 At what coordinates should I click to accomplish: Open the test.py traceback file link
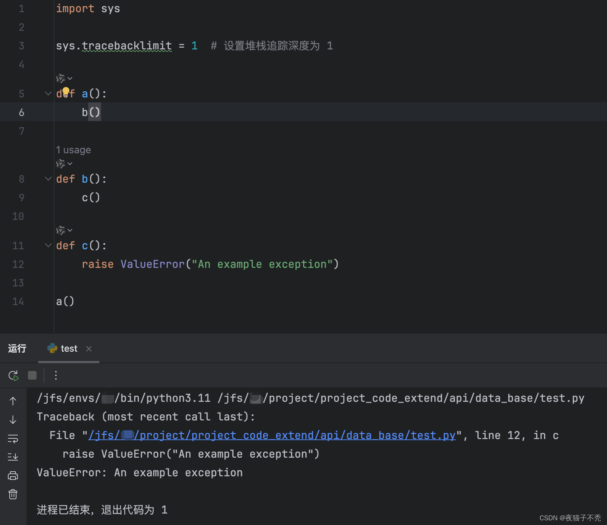coord(272,435)
